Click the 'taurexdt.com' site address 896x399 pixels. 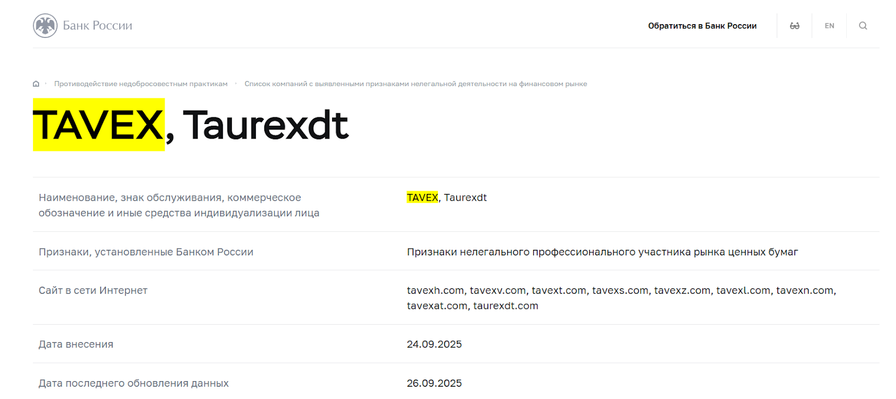[505, 306]
